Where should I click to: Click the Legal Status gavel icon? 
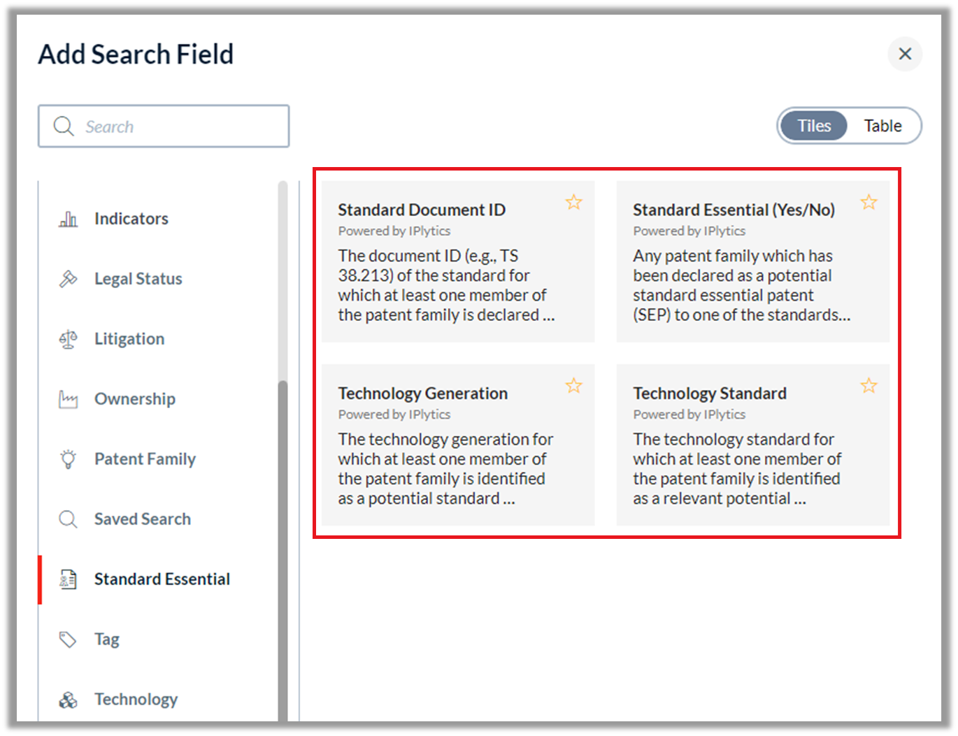[x=68, y=279]
